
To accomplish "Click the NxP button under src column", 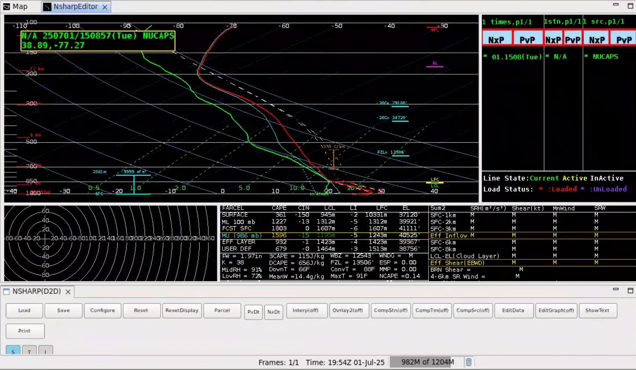I will 597,39.
